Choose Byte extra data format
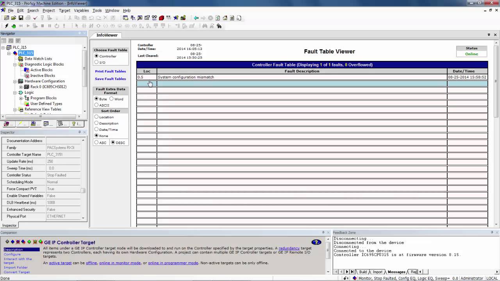This screenshot has width=500, height=281. tap(96, 99)
